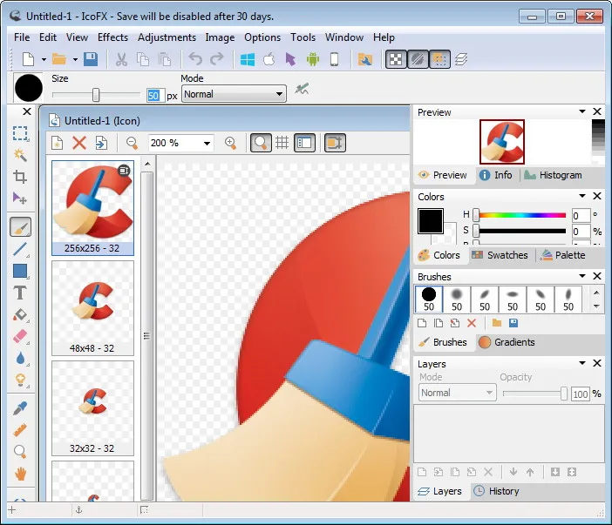This screenshot has width=612, height=525.
Task: Open the brush Mode dropdown
Action: point(234,94)
